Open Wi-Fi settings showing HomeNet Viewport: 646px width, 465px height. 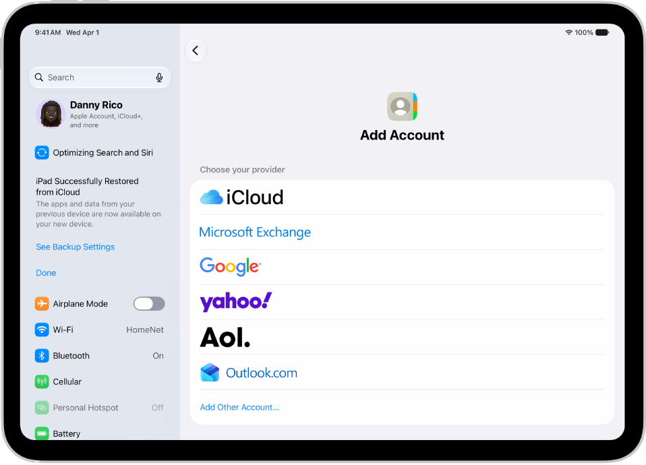100,330
